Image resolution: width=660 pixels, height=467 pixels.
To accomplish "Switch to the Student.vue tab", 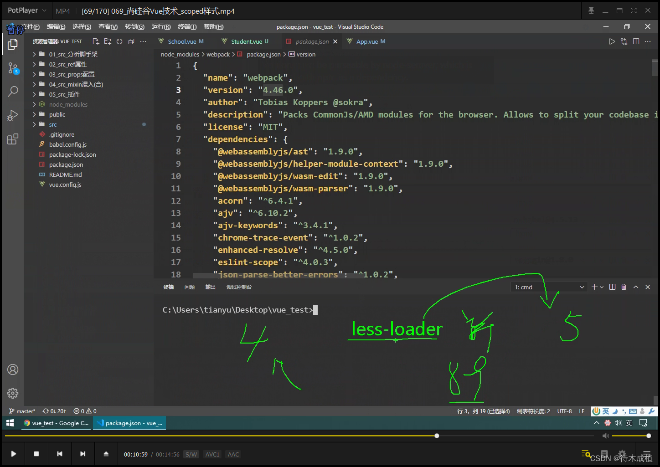I will pos(247,41).
